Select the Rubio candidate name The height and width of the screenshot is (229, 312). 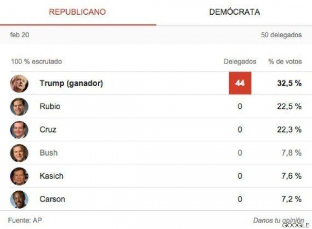click(x=50, y=107)
